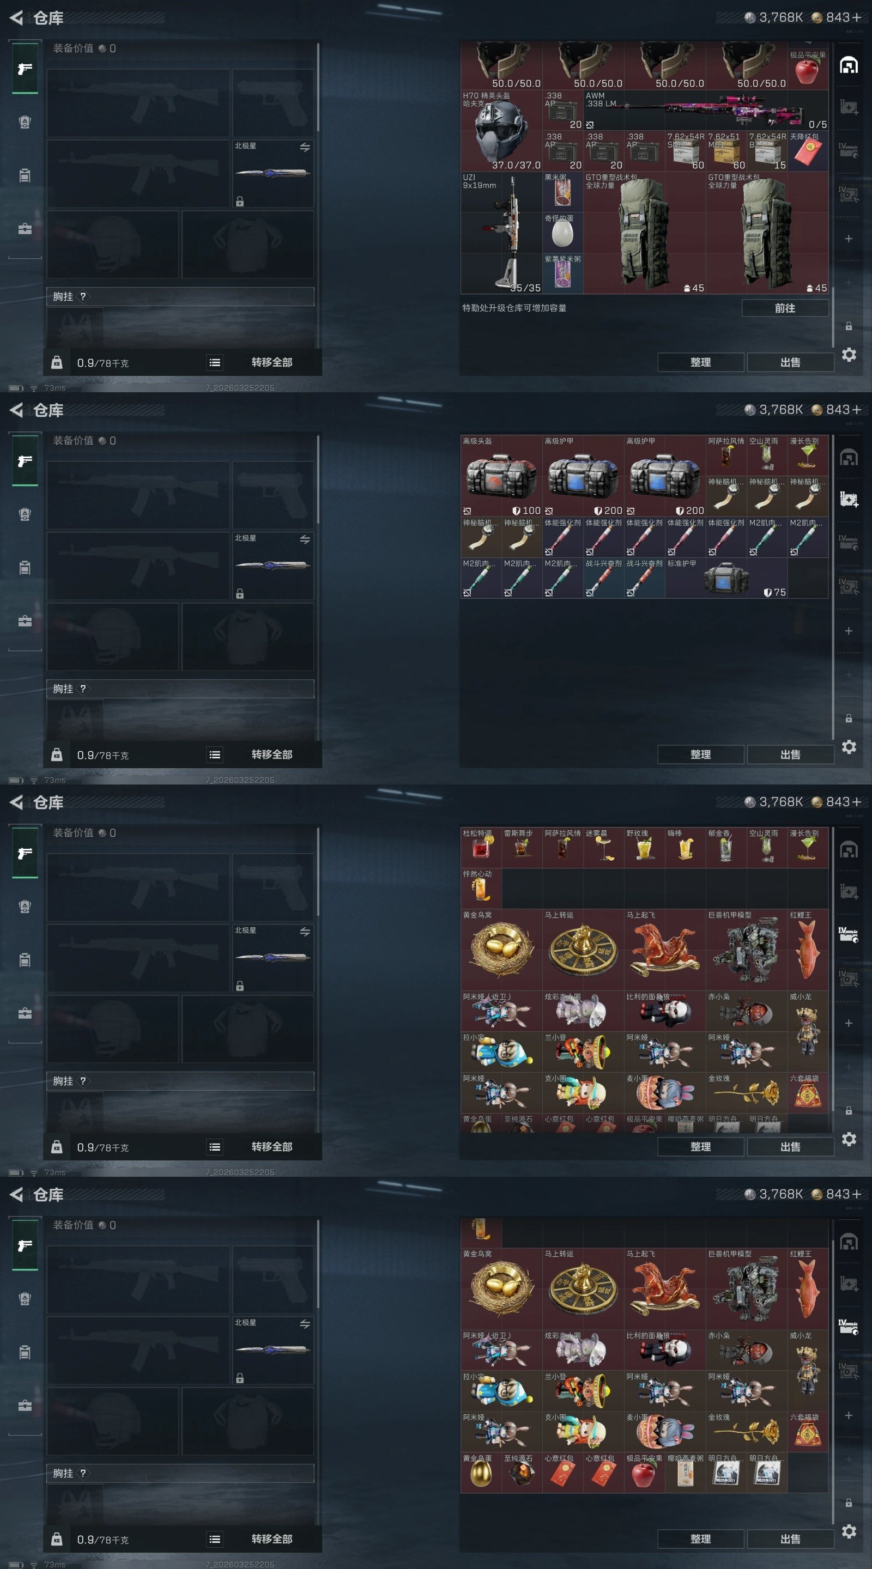This screenshot has height=1569, width=872.
Task: Select the 雷斯舞步 drink item
Action: (x=522, y=847)
